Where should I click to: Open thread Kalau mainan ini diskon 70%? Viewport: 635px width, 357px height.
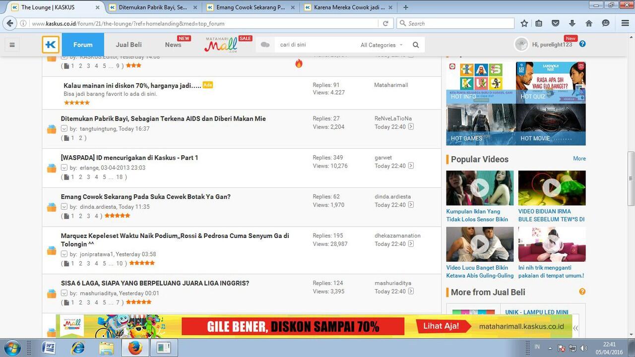(132, 85)
